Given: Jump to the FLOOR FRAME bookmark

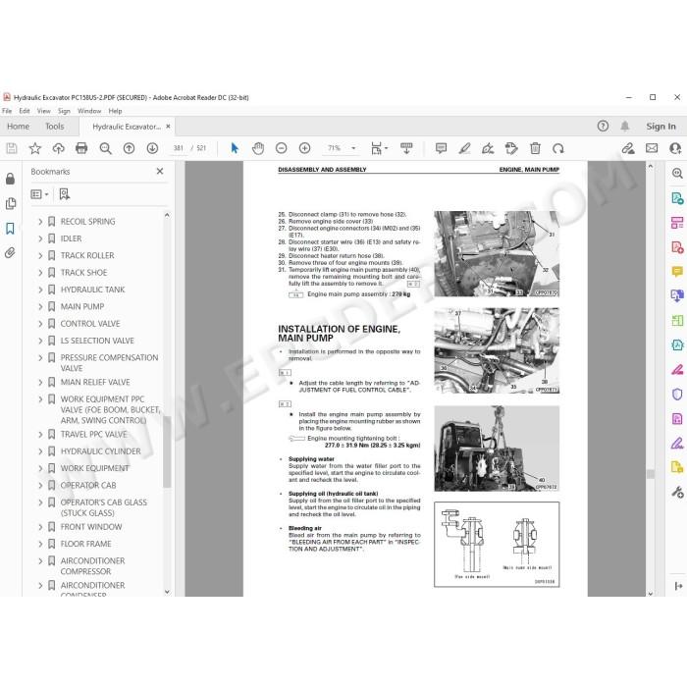Looking at the screenshot, I should (x=86, y=544).
